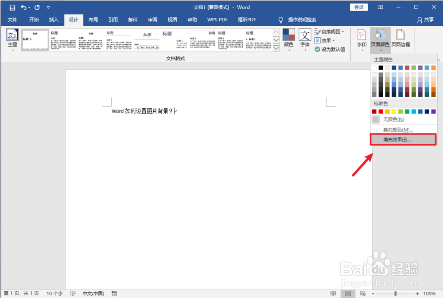Switch to the 插入 ribbon tab
This screenshot has height=298, width=443.
pyautogui.click(x=54, y=20)
